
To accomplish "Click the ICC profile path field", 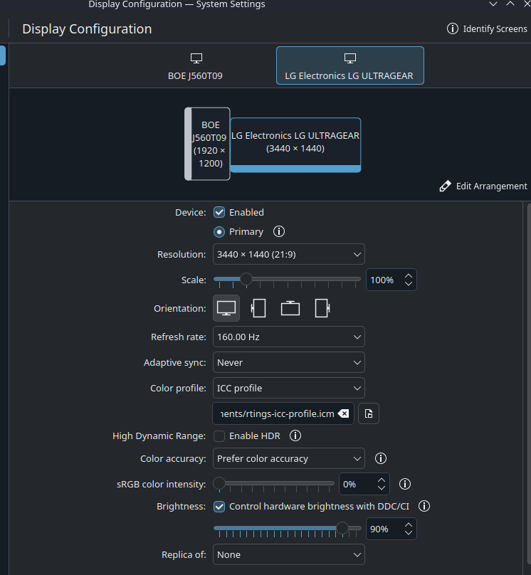I will 283,413.
